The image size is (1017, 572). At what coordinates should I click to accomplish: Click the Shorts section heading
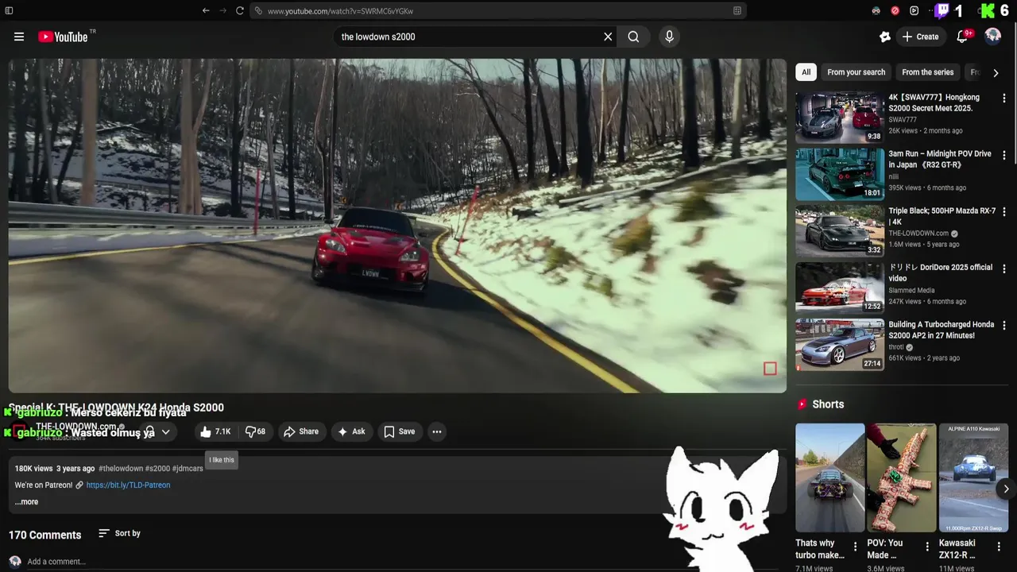[828, 404]
